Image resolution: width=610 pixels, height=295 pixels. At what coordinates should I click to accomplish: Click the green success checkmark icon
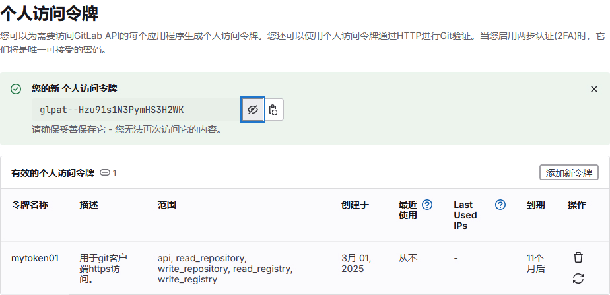(x=16, y=89)
